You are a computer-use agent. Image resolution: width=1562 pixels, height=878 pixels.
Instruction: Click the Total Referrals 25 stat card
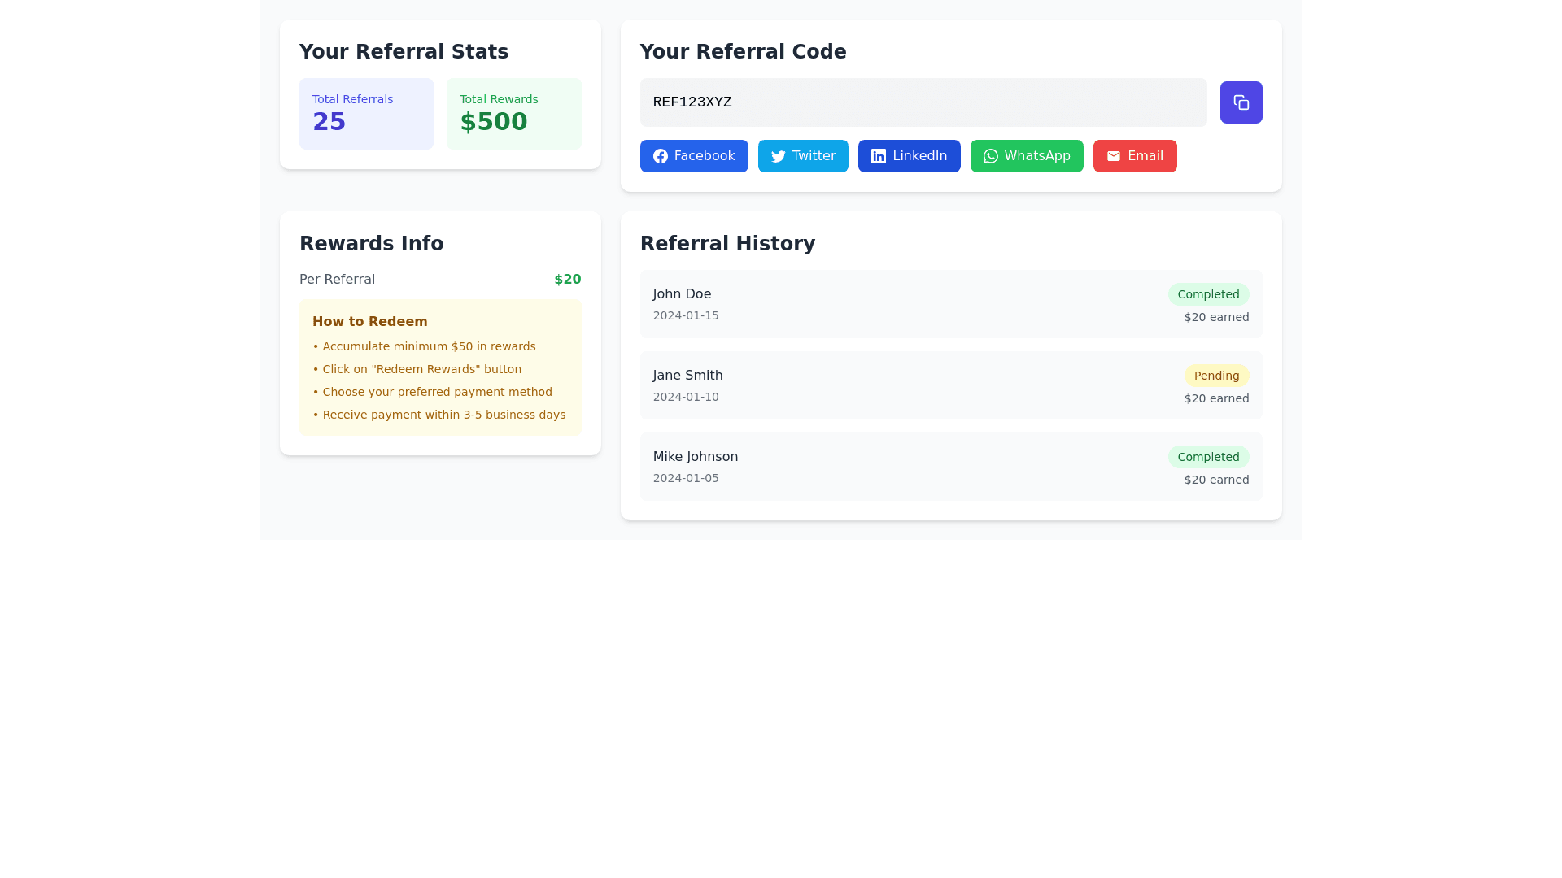coord(366,114)
